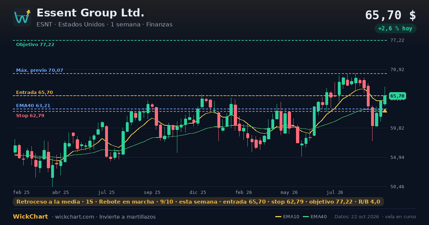The image size is (429, 225).
Task: Click the WickChart logo icon
Action: [22, 17]
